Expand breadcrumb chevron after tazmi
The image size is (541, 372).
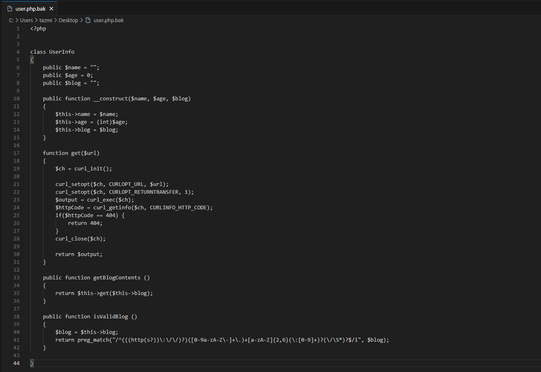point(55,20)
